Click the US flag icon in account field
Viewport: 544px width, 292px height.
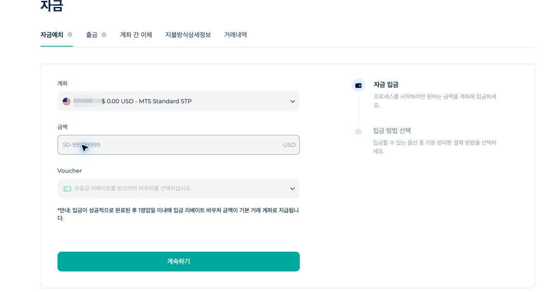click(66, 101)
